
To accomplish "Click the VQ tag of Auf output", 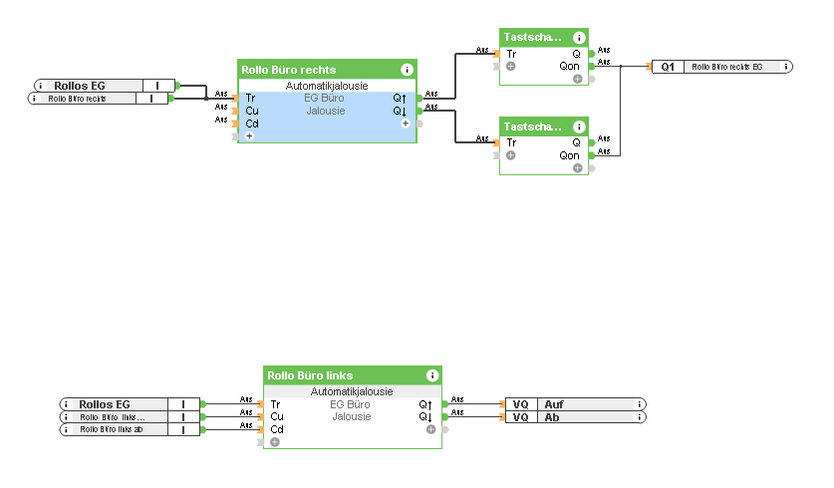I will point(521,404).
